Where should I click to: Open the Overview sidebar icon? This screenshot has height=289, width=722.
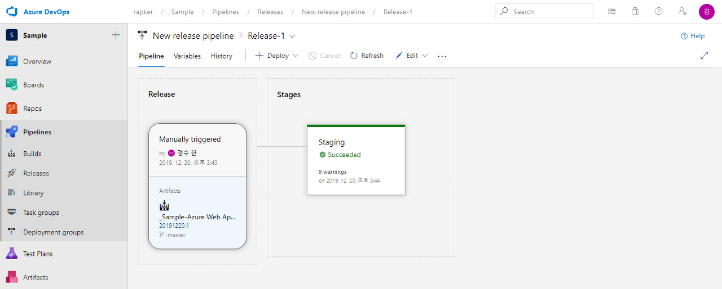point(12,61)
